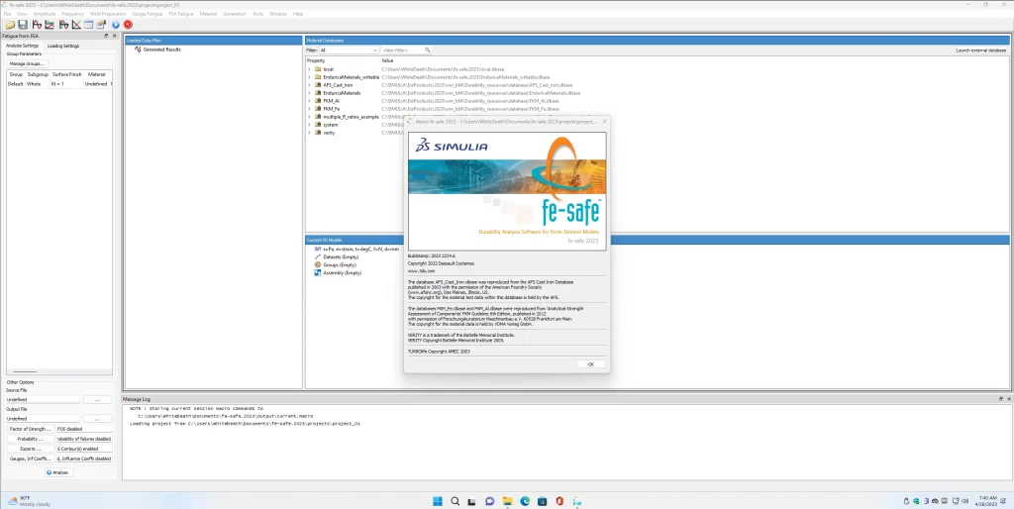Click the material database filter text field
This screenshot has width=1014, height=509.
click(x=407, y=50)
